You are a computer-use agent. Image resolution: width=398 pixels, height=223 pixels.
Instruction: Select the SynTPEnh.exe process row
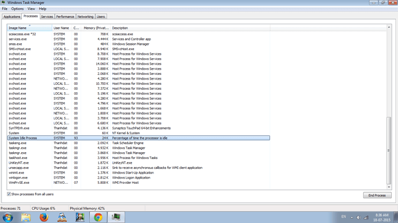[x=138, y=128]
